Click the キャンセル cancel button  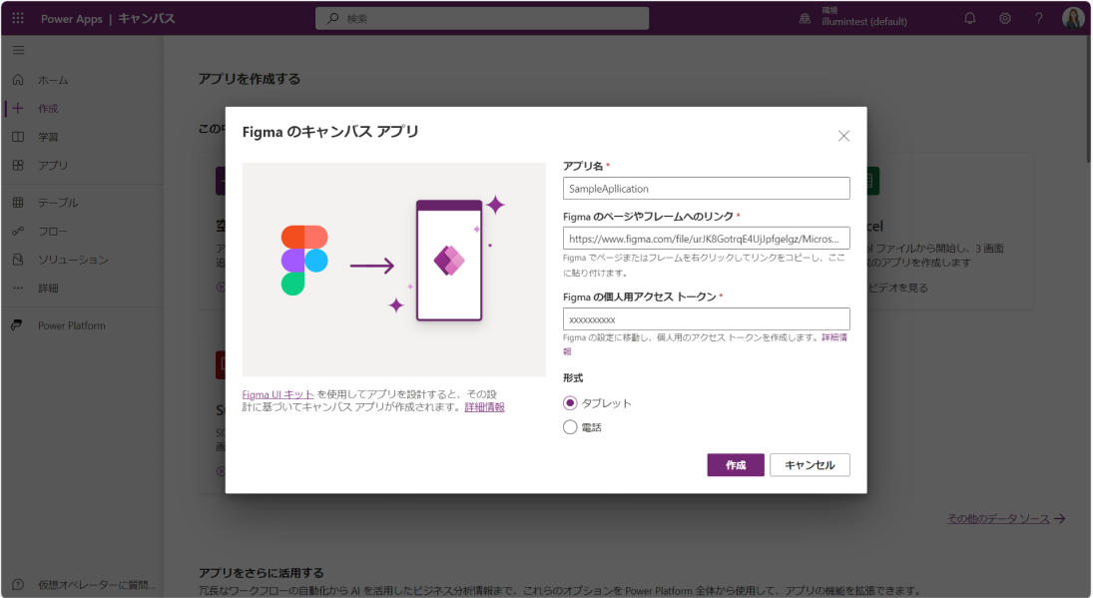point(810,465)
